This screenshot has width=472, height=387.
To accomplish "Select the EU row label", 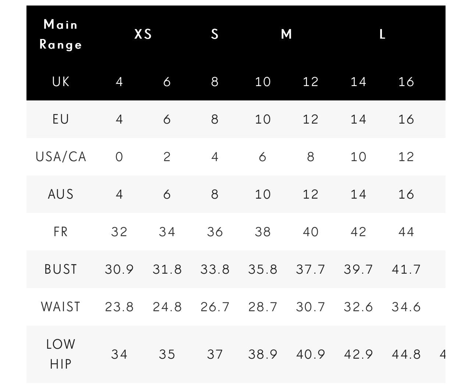I will pyautogui.click(x=61, y=119).
